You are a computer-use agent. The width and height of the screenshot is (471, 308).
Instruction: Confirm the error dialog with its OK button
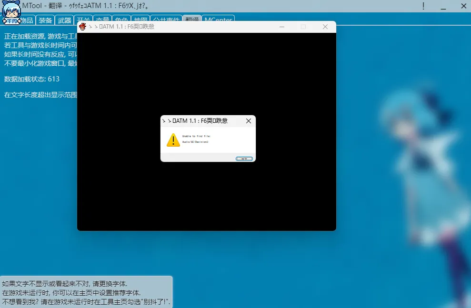point(244,159)
